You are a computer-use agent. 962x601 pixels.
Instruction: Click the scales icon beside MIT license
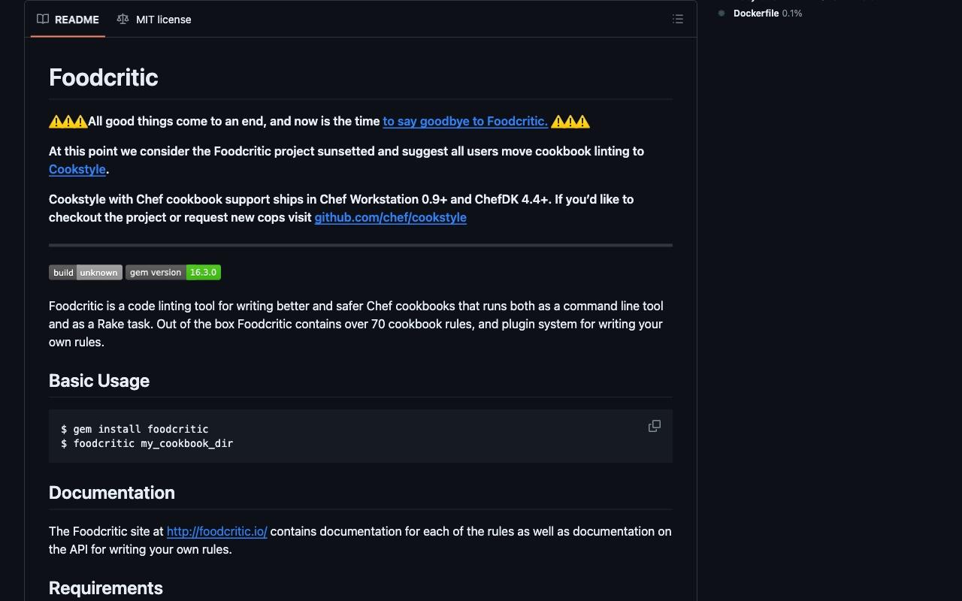click(123, 19)
